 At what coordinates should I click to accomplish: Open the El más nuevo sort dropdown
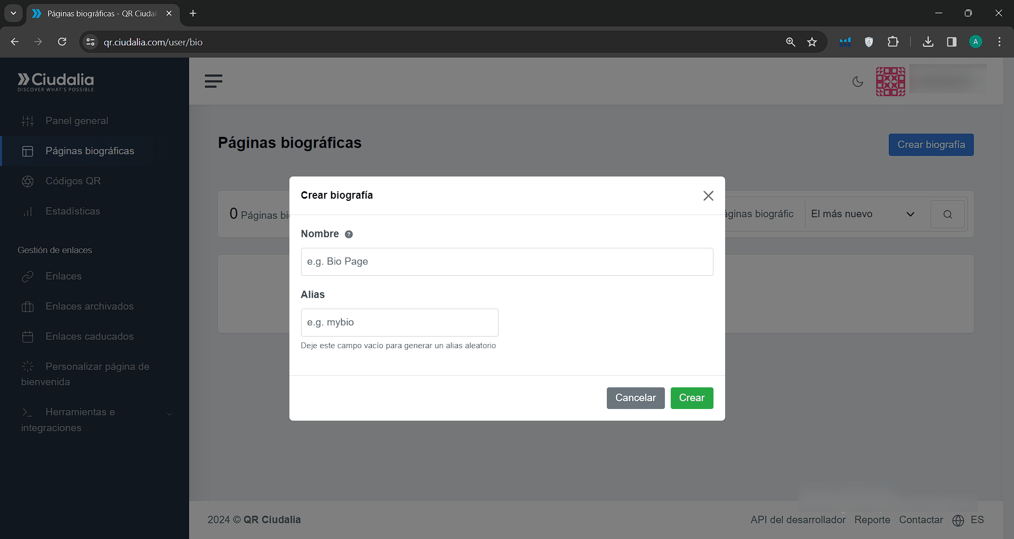point(862,215)
